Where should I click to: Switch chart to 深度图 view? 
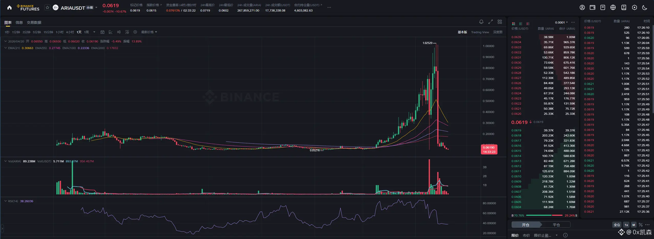pos(498,32)
